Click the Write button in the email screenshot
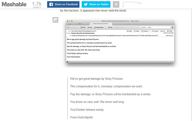This screenshot has height=121, width=192. pyautogui.click(x=83, y=27)
